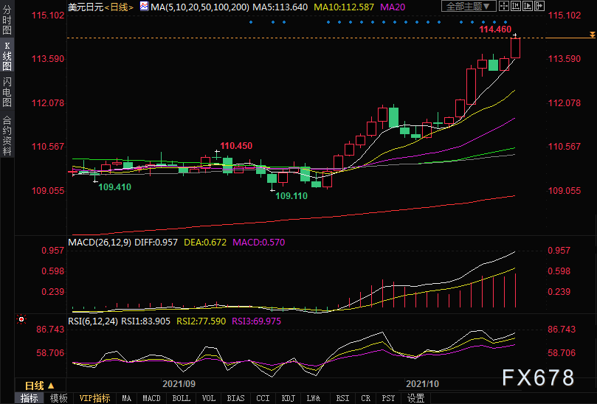Screen dimensions: 597x404
Task: Click the right axis 113.590 price label
Action: point(565,58)
